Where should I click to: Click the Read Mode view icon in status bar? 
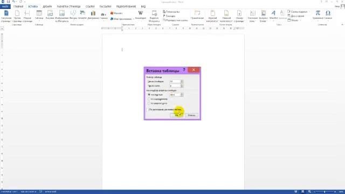(296, 192)
